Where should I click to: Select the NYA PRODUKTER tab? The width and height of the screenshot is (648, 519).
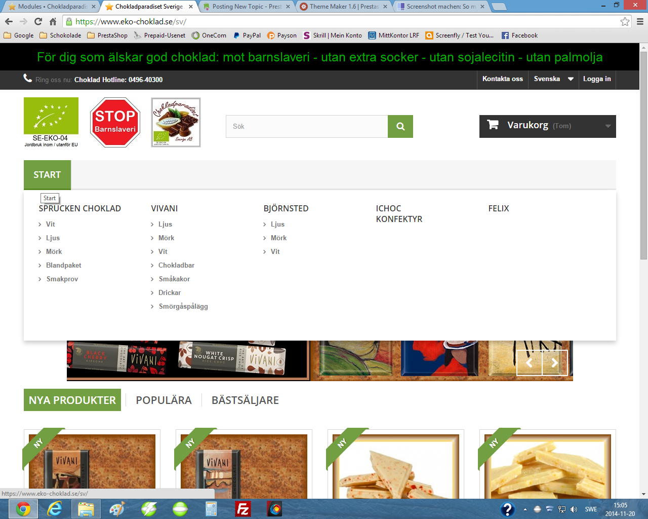(x=72, y=400)
